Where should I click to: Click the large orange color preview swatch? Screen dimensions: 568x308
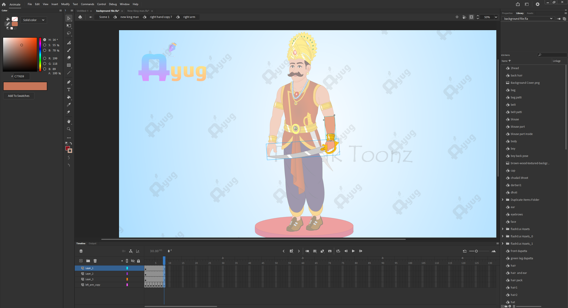point(25,86)
